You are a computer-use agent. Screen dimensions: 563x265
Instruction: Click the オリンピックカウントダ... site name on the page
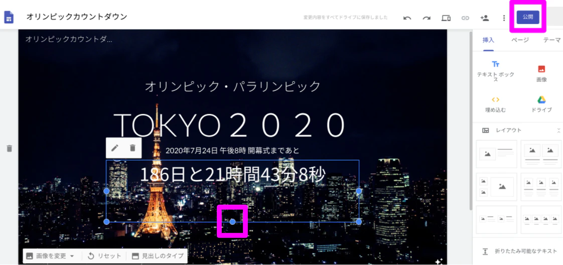tap(69, 39)
